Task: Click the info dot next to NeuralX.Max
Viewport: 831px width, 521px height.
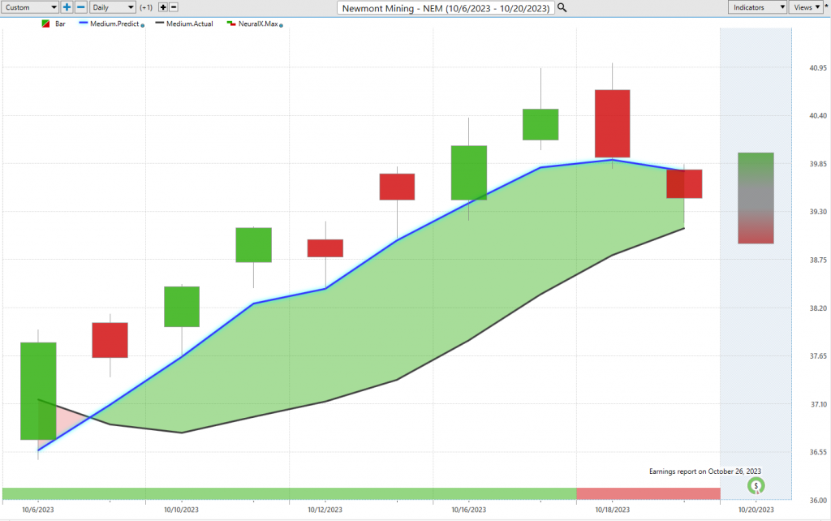Action: click(x=281, y=25)
